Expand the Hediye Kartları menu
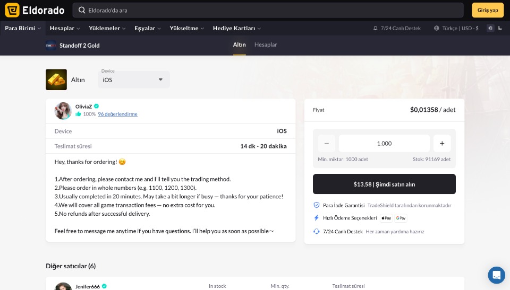510x290 pixels. pos(236,28)
